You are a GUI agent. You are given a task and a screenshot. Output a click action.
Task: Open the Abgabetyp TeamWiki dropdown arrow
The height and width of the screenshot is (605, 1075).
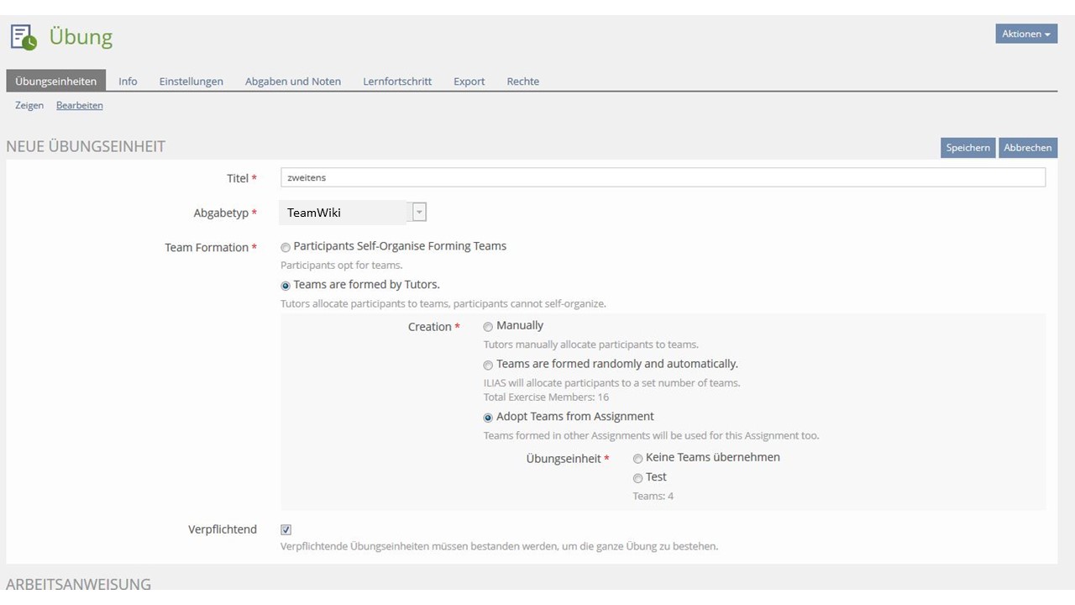click(x=419, y=213)
